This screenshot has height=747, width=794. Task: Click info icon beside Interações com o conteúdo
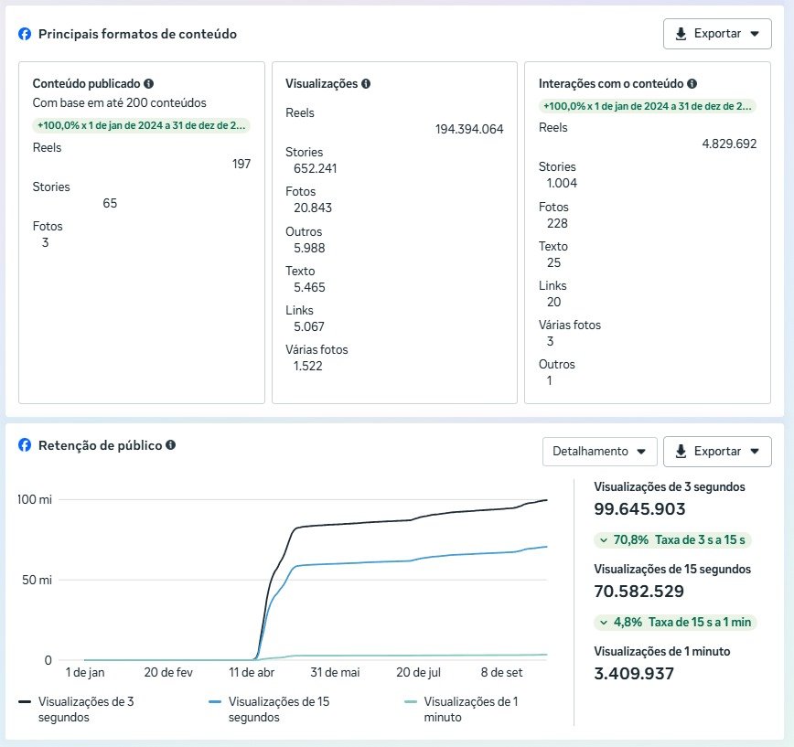point(692,83)
